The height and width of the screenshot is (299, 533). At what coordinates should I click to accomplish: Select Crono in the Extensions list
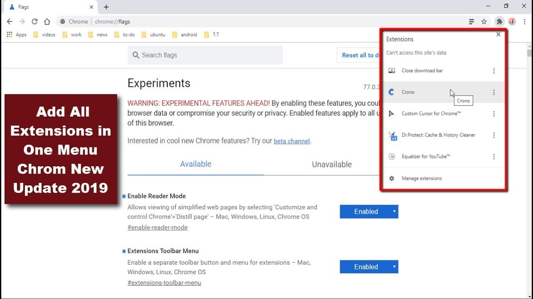[x=443, y=92]
